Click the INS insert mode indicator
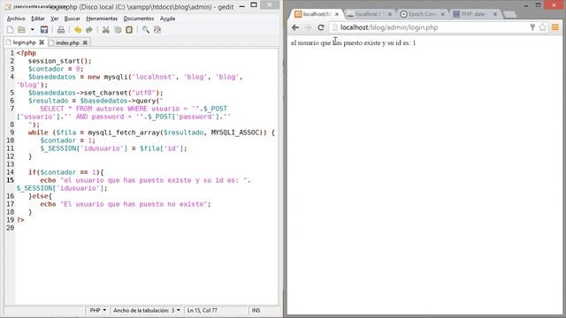566x318 pixels. click(x=256, y=310)
